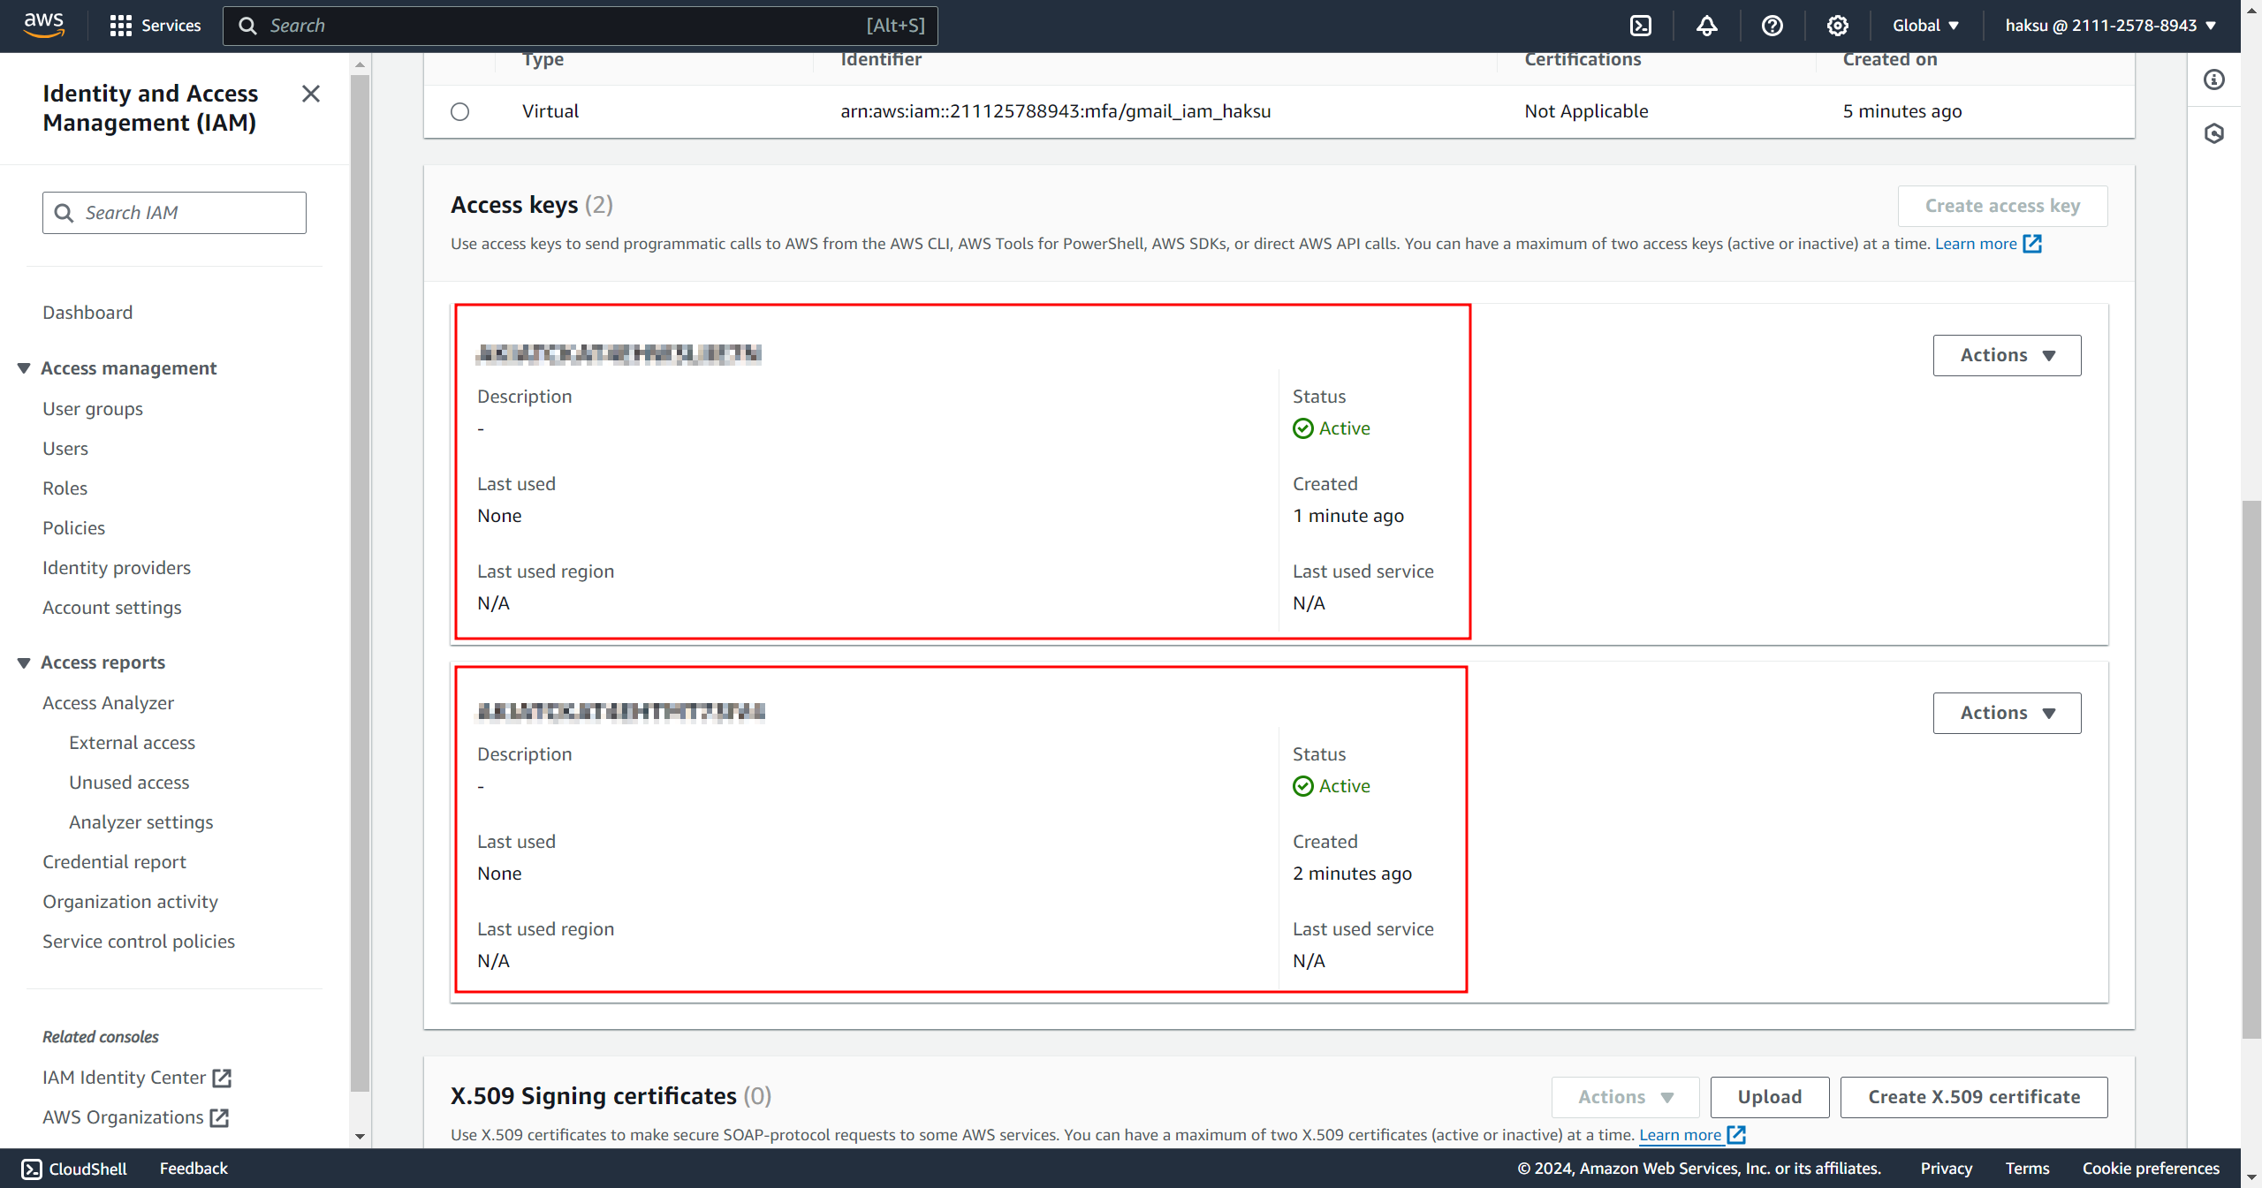Image resolution: width=2262 pixels, height=1188 pixels.
Task: Collapse the Access management section
Action: point(24,368)
